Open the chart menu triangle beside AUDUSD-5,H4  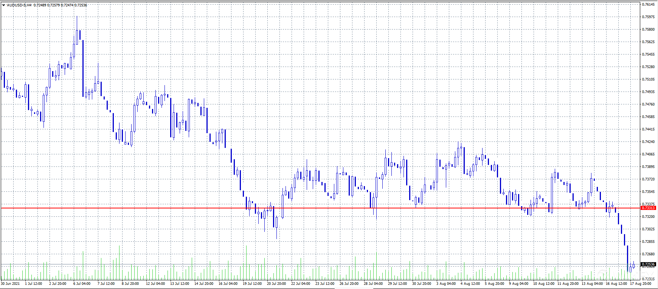(3, 5)
